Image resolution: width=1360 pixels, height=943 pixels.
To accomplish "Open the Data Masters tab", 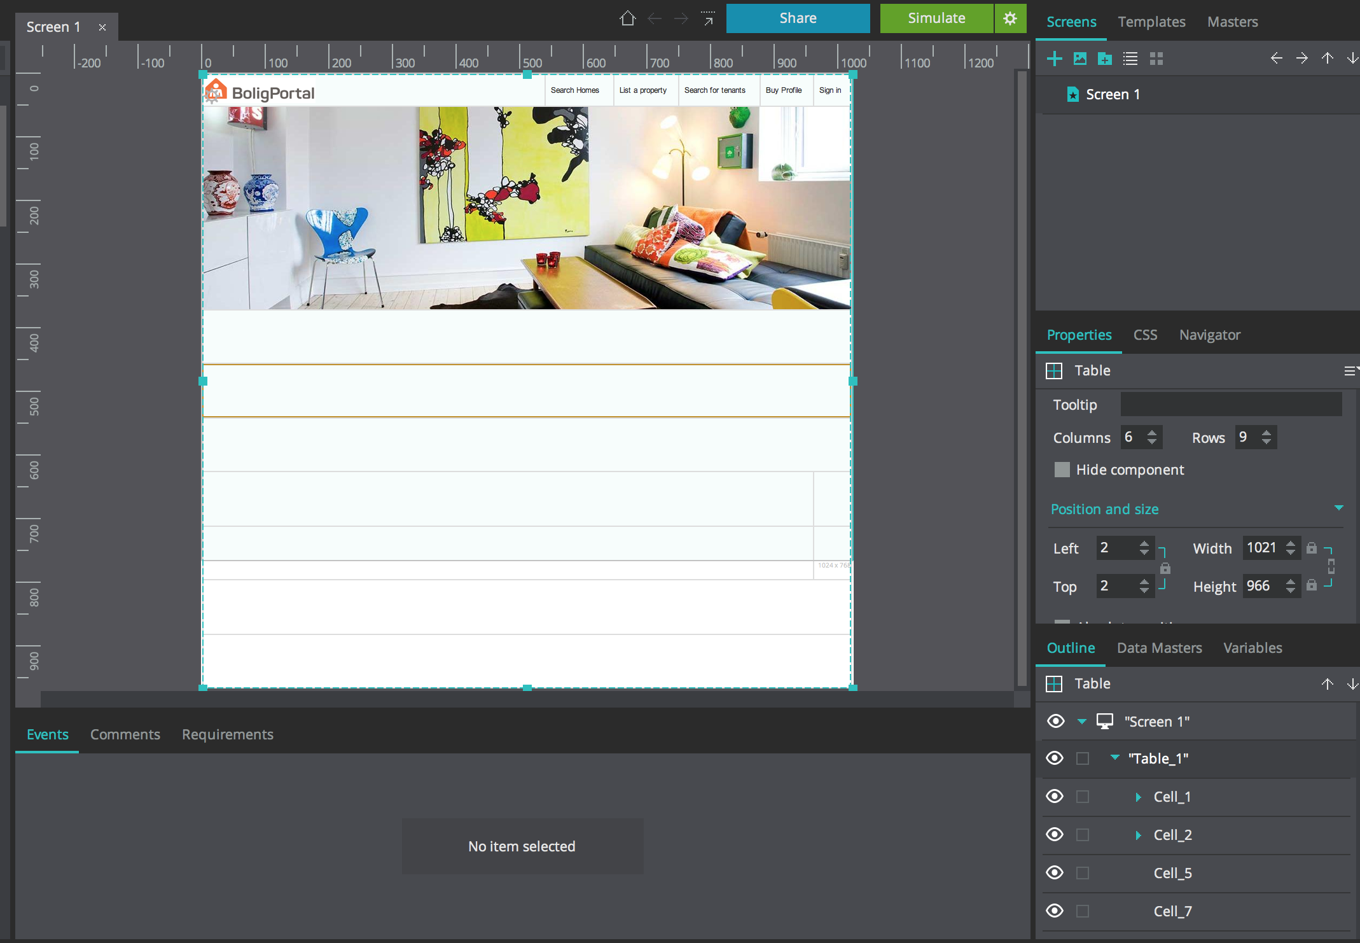I will [1159, 648].
